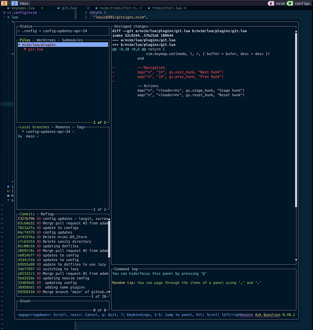Viewport: 313px width, 330px height.
Task: Switch to the Remotes tab
Action: click(63, 127)
